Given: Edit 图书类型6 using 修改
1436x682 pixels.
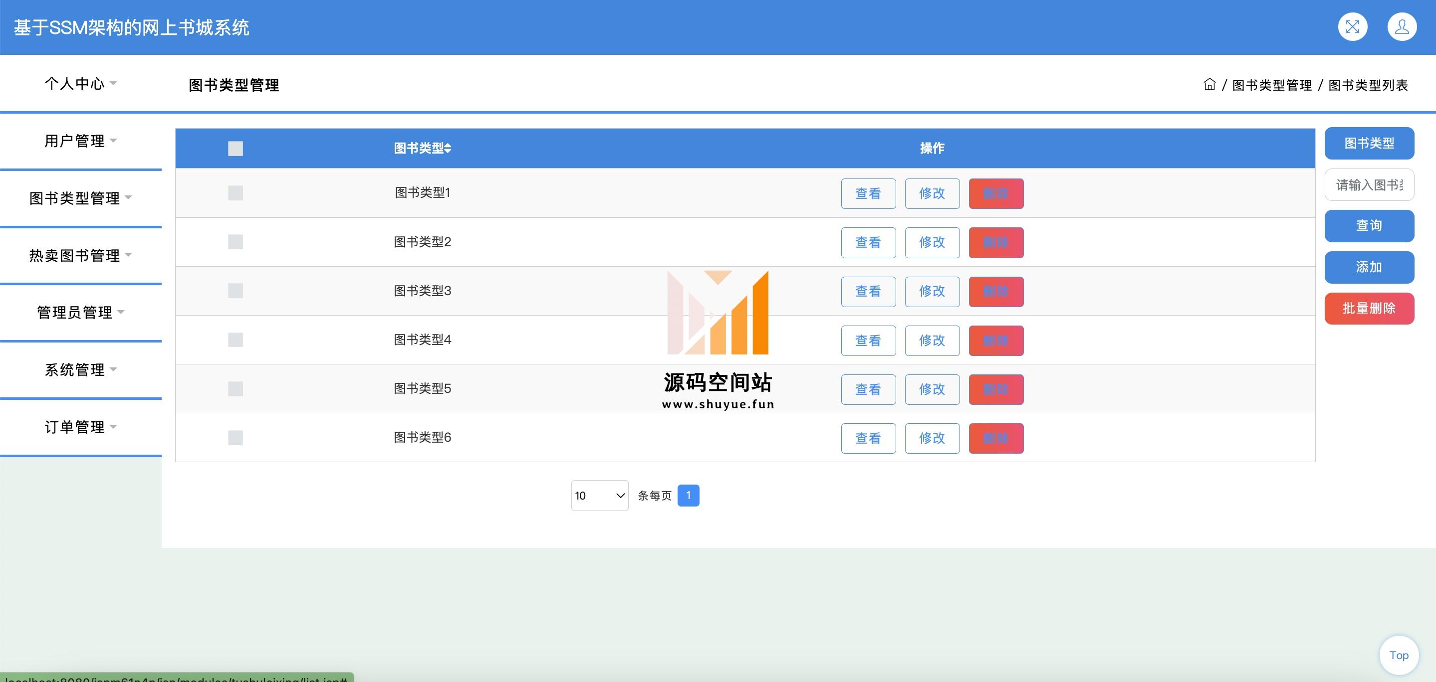Looking at the screenshot, I should point(932,439).
